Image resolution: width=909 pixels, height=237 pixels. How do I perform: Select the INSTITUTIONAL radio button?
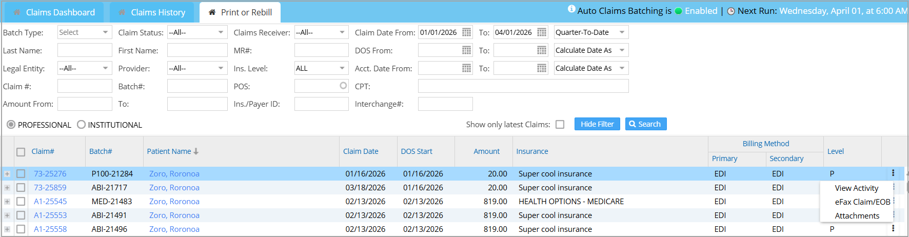click(x=81, y=125)
